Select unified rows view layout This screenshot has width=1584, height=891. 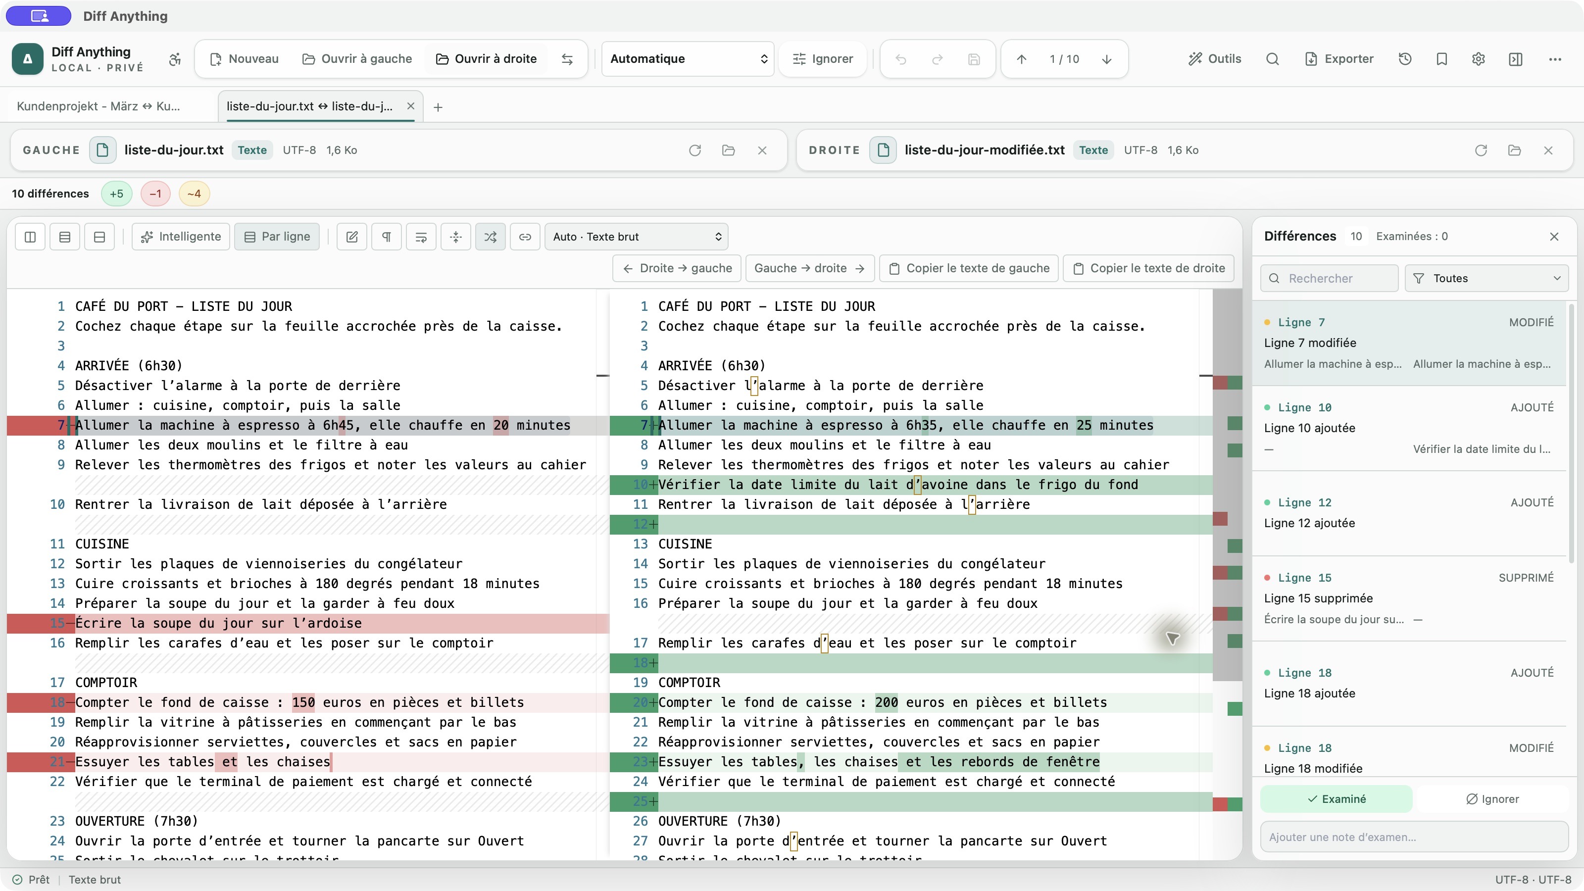click(64, 237)
